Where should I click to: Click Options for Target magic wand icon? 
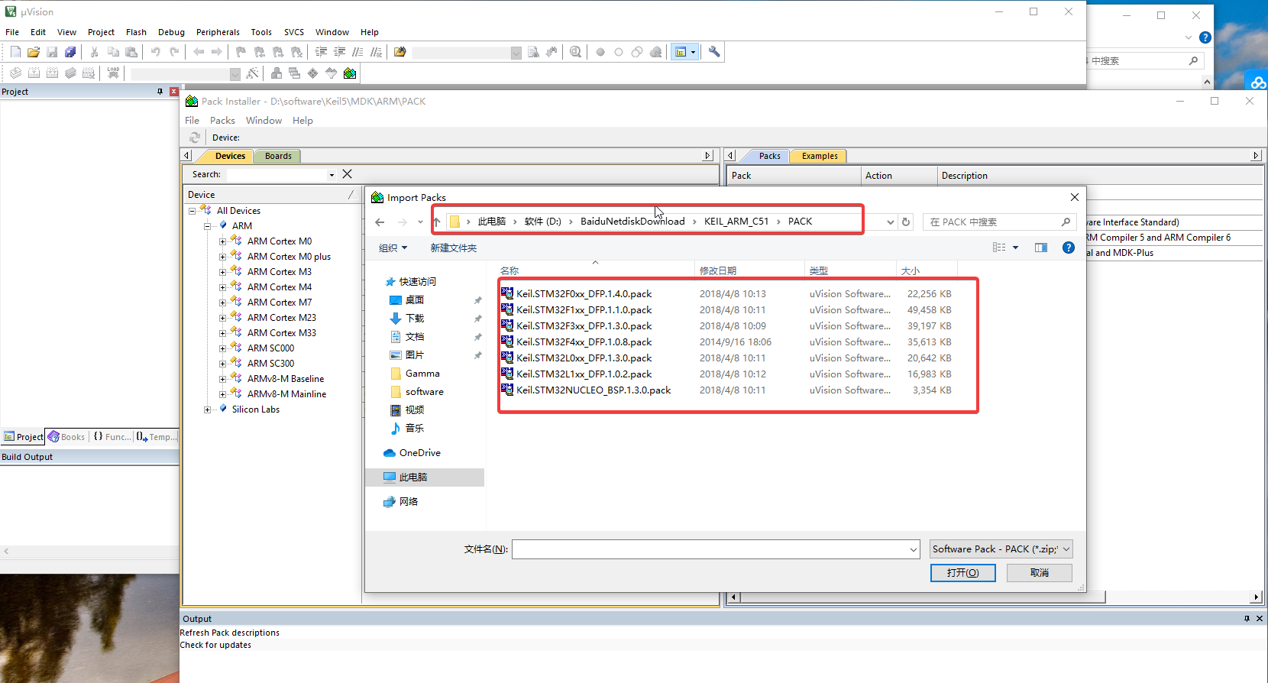(252, 73)
